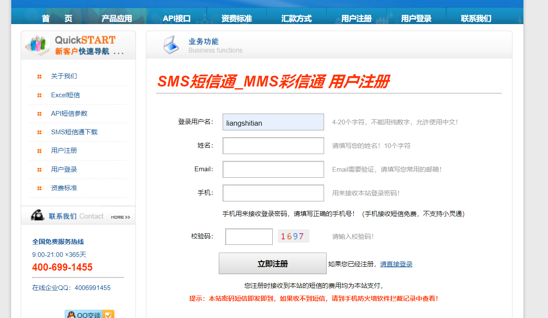Click the telephone icon in 联系我们 Contact bar
This screenshot has width=548, height=318.
(x=38, y=215)
